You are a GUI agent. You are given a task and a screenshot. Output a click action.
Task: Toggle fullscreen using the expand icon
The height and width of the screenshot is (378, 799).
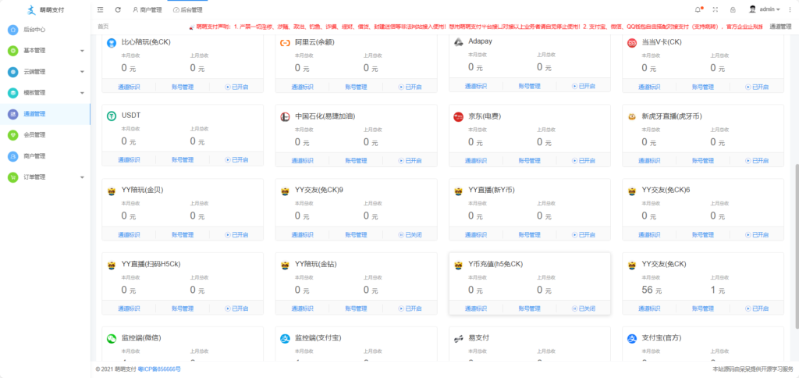coord(716,9)
